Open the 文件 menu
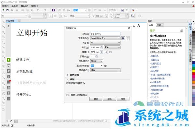Viewport: 195px width, 129px height. point(5,6)
